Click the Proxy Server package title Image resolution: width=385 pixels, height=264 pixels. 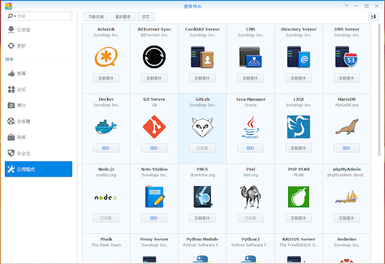(x=154, y=239)
